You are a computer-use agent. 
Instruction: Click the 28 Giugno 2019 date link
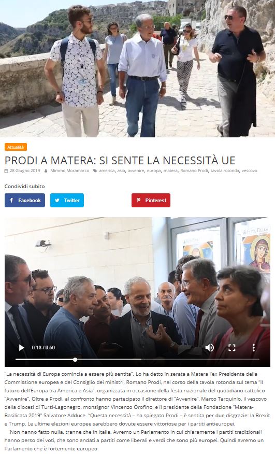pos(25,171)
